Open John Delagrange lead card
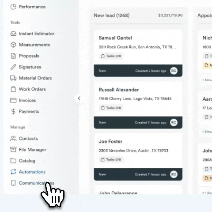The width and height of the screenshot is (212, 212). coord(138,190)
